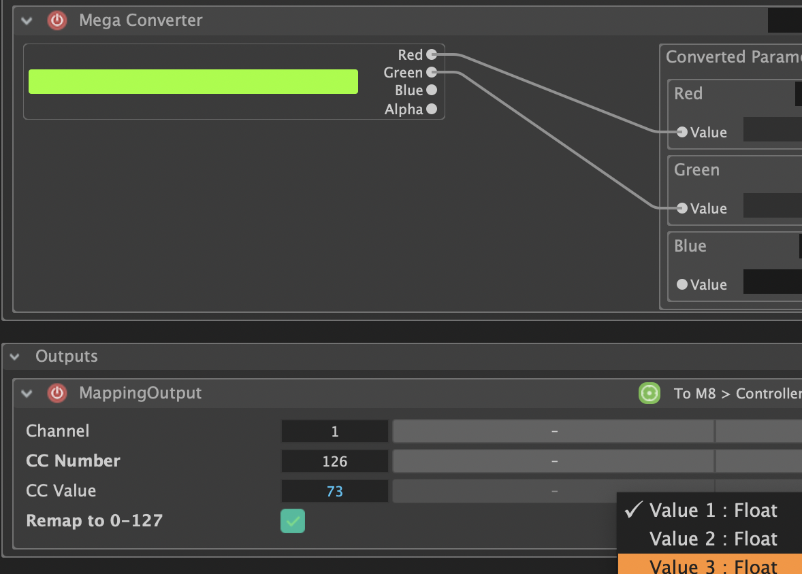Click the Red parameter Value input connector

[681, 132]
